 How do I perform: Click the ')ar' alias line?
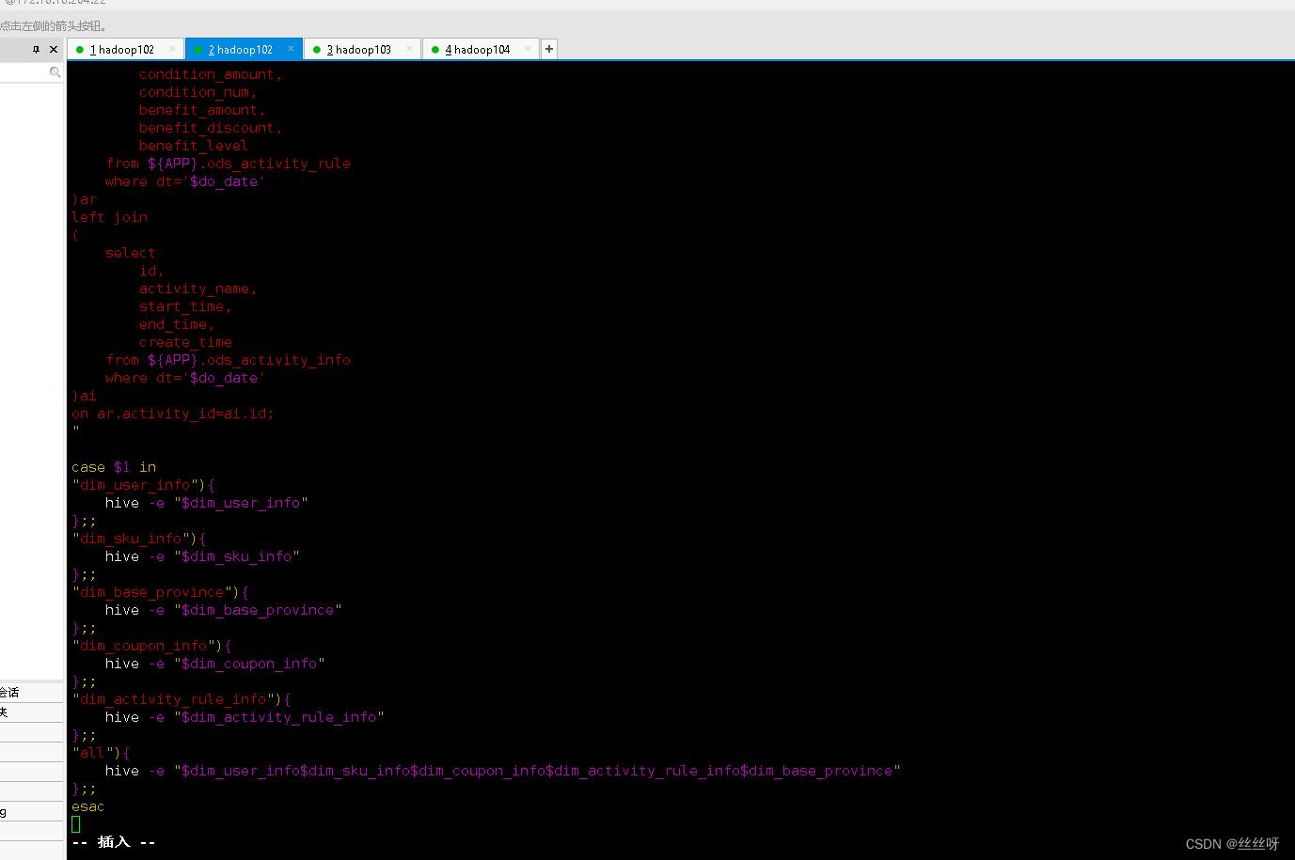[x=84, y=199]
